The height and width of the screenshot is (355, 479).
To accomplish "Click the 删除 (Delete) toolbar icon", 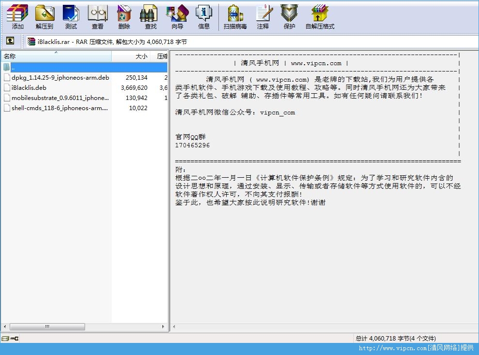I will coord(124,16).
